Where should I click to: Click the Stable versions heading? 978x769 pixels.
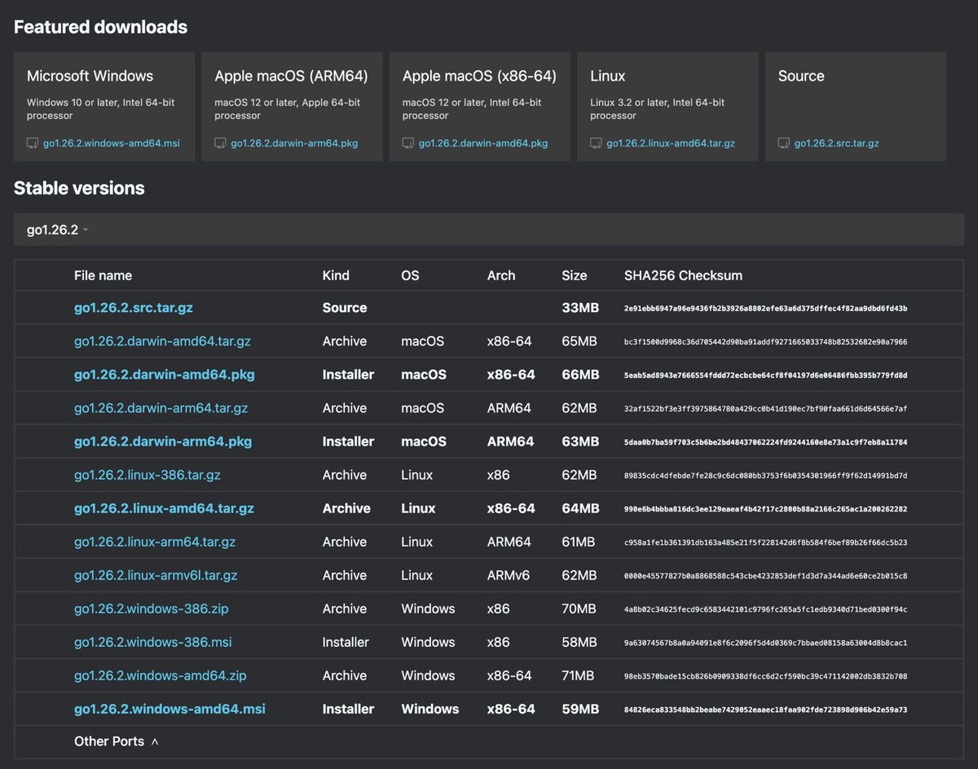click(79, 188)
